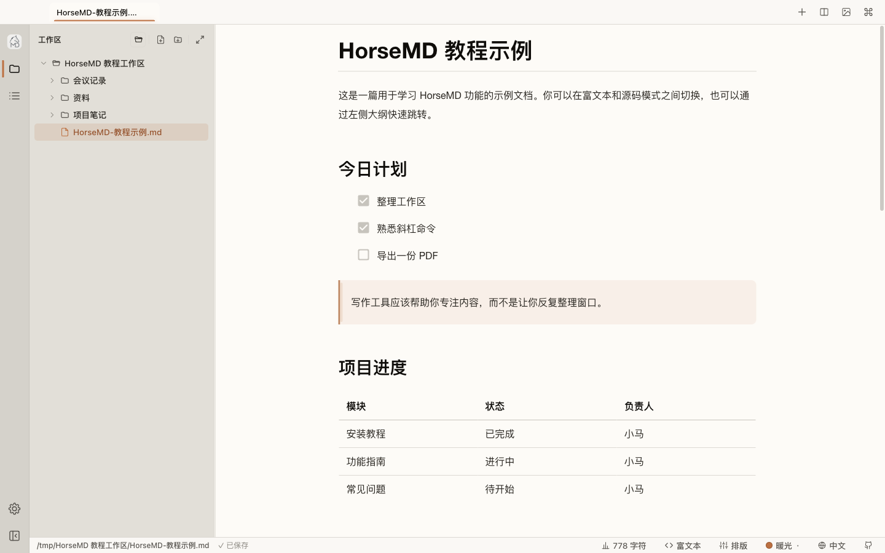Switch to the outline list panel icon
This screenshot has height=553, width=885.
[15, 96]
